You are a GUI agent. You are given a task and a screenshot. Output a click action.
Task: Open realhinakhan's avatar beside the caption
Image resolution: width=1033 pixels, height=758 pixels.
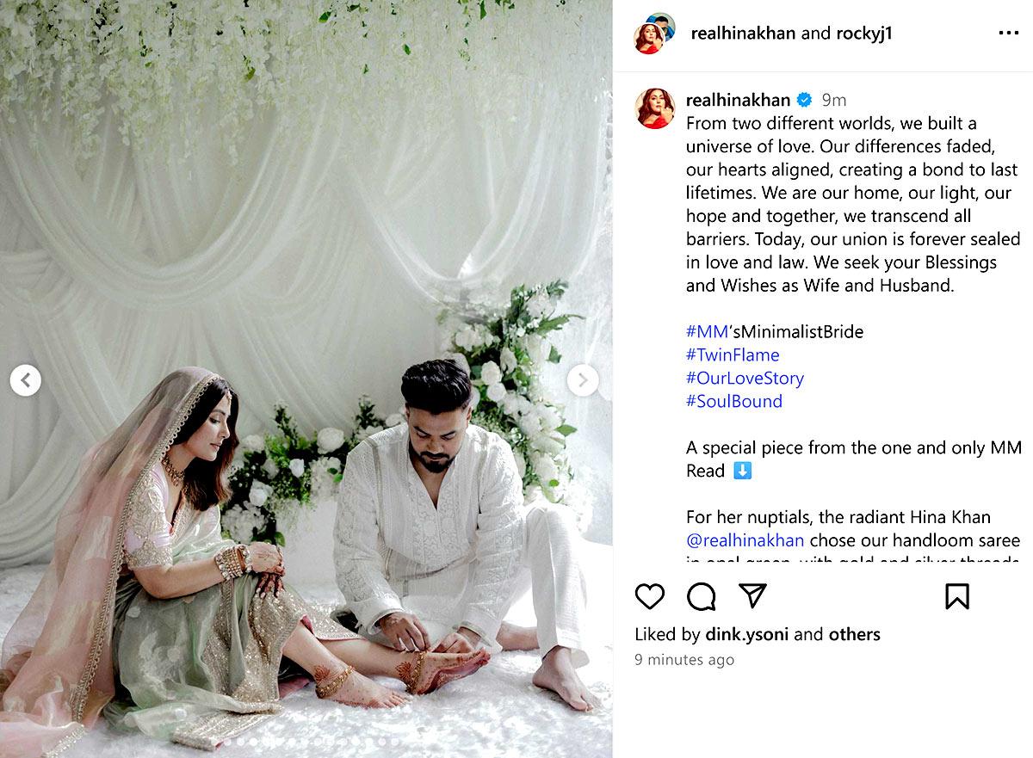[x=655, y=108]
